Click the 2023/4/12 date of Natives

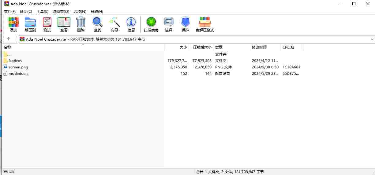pyautogui.click(x=265, y=60)
